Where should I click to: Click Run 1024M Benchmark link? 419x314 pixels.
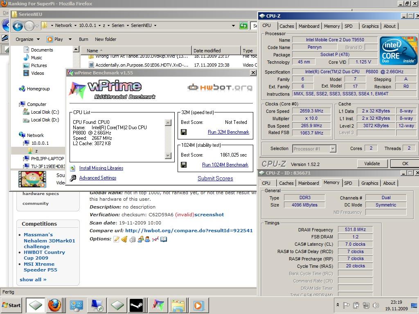[x=225, y=165]
